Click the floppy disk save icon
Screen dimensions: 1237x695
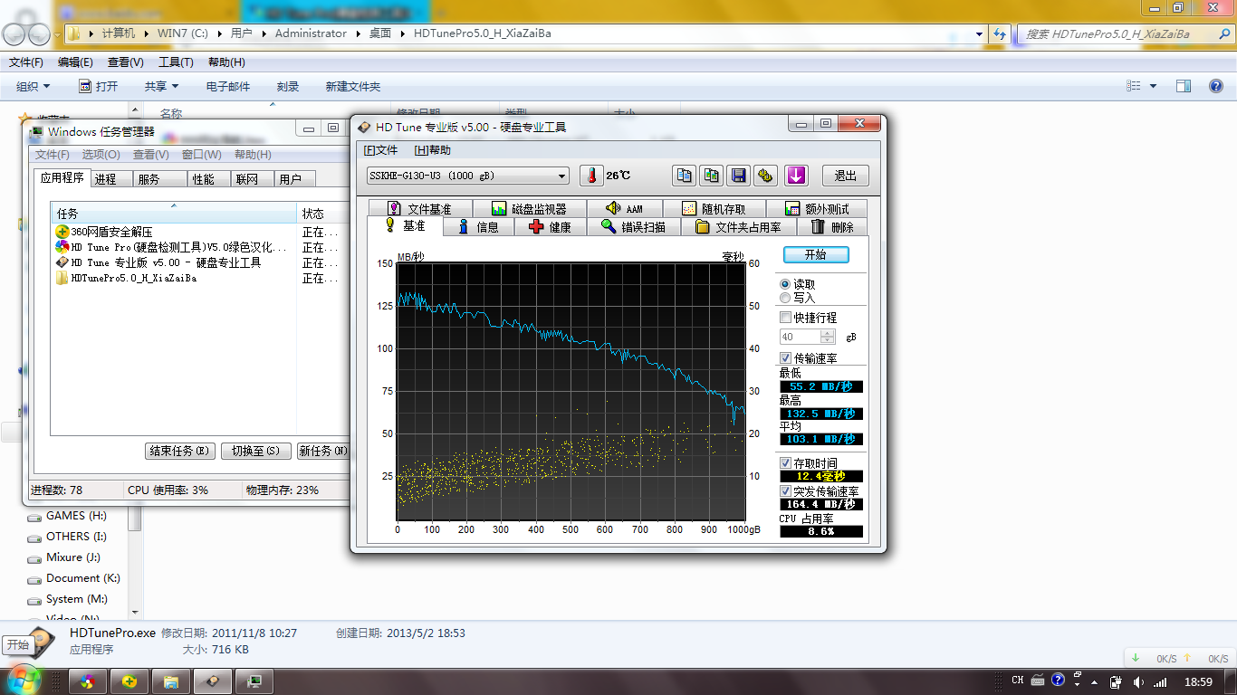[x=739, y=176]
